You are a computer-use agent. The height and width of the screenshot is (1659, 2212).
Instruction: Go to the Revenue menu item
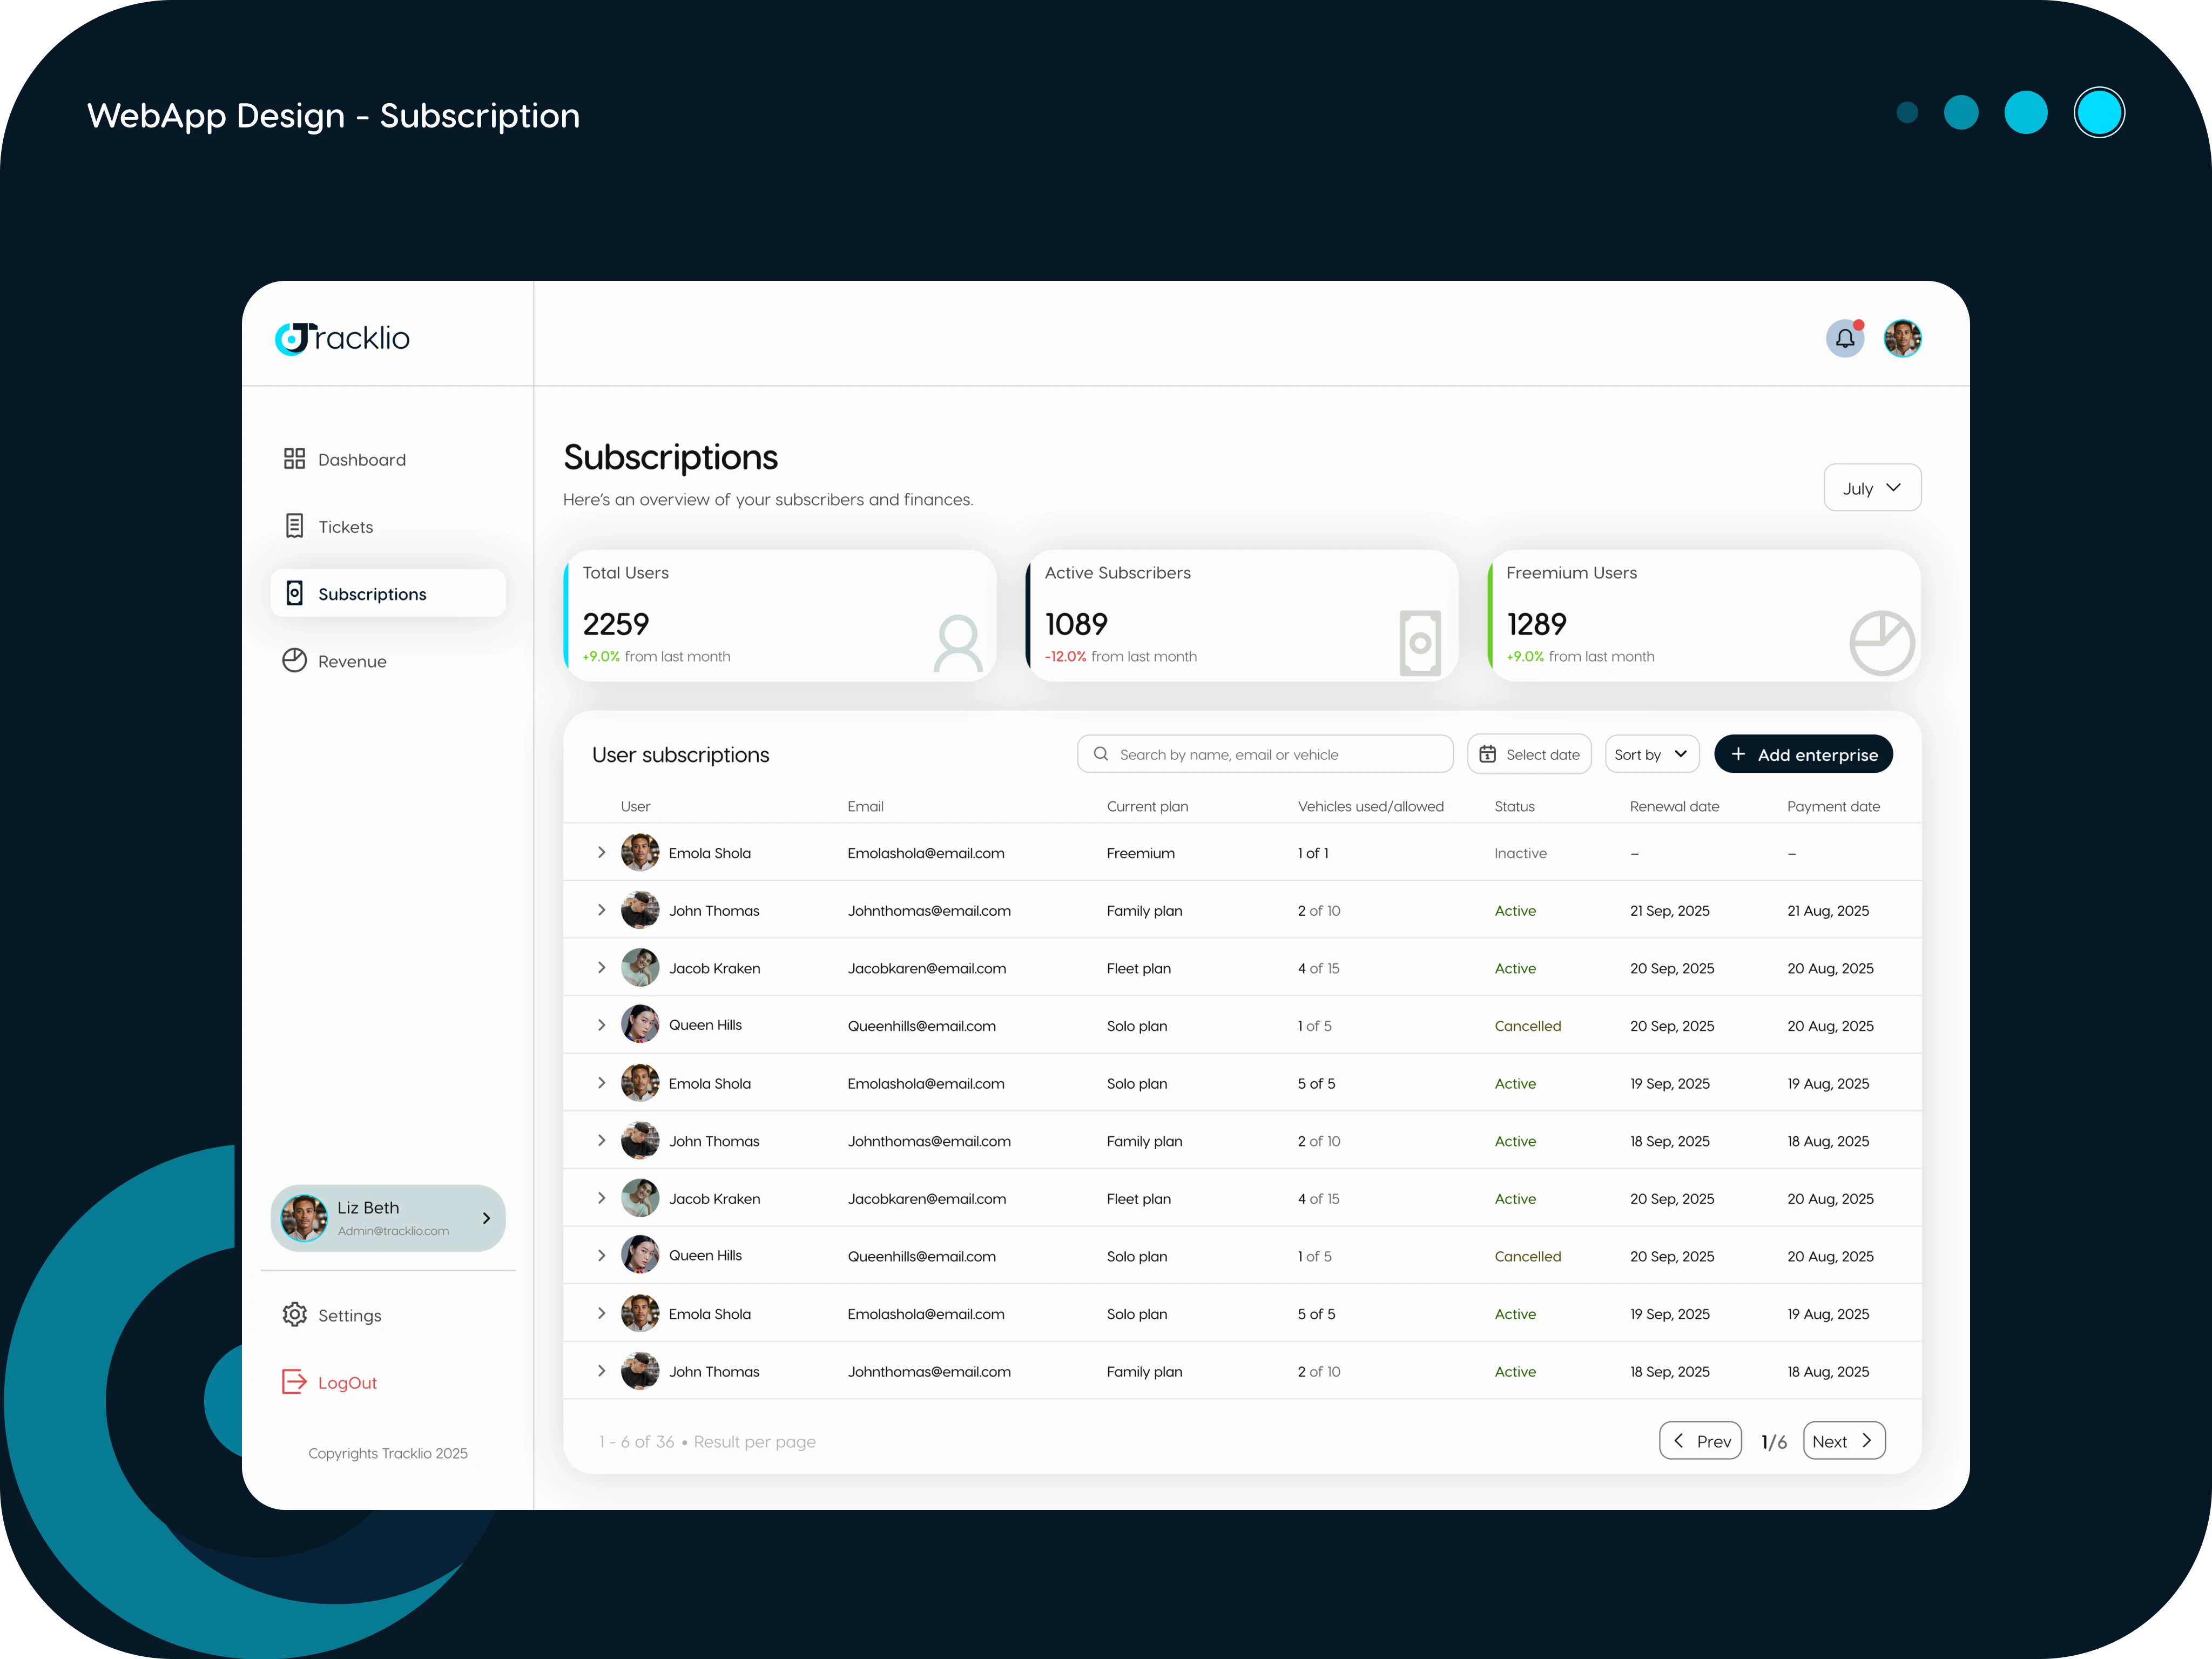352,661
